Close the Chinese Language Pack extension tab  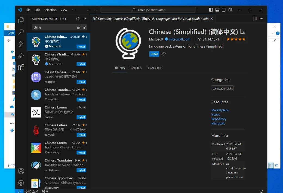point(212,18)
